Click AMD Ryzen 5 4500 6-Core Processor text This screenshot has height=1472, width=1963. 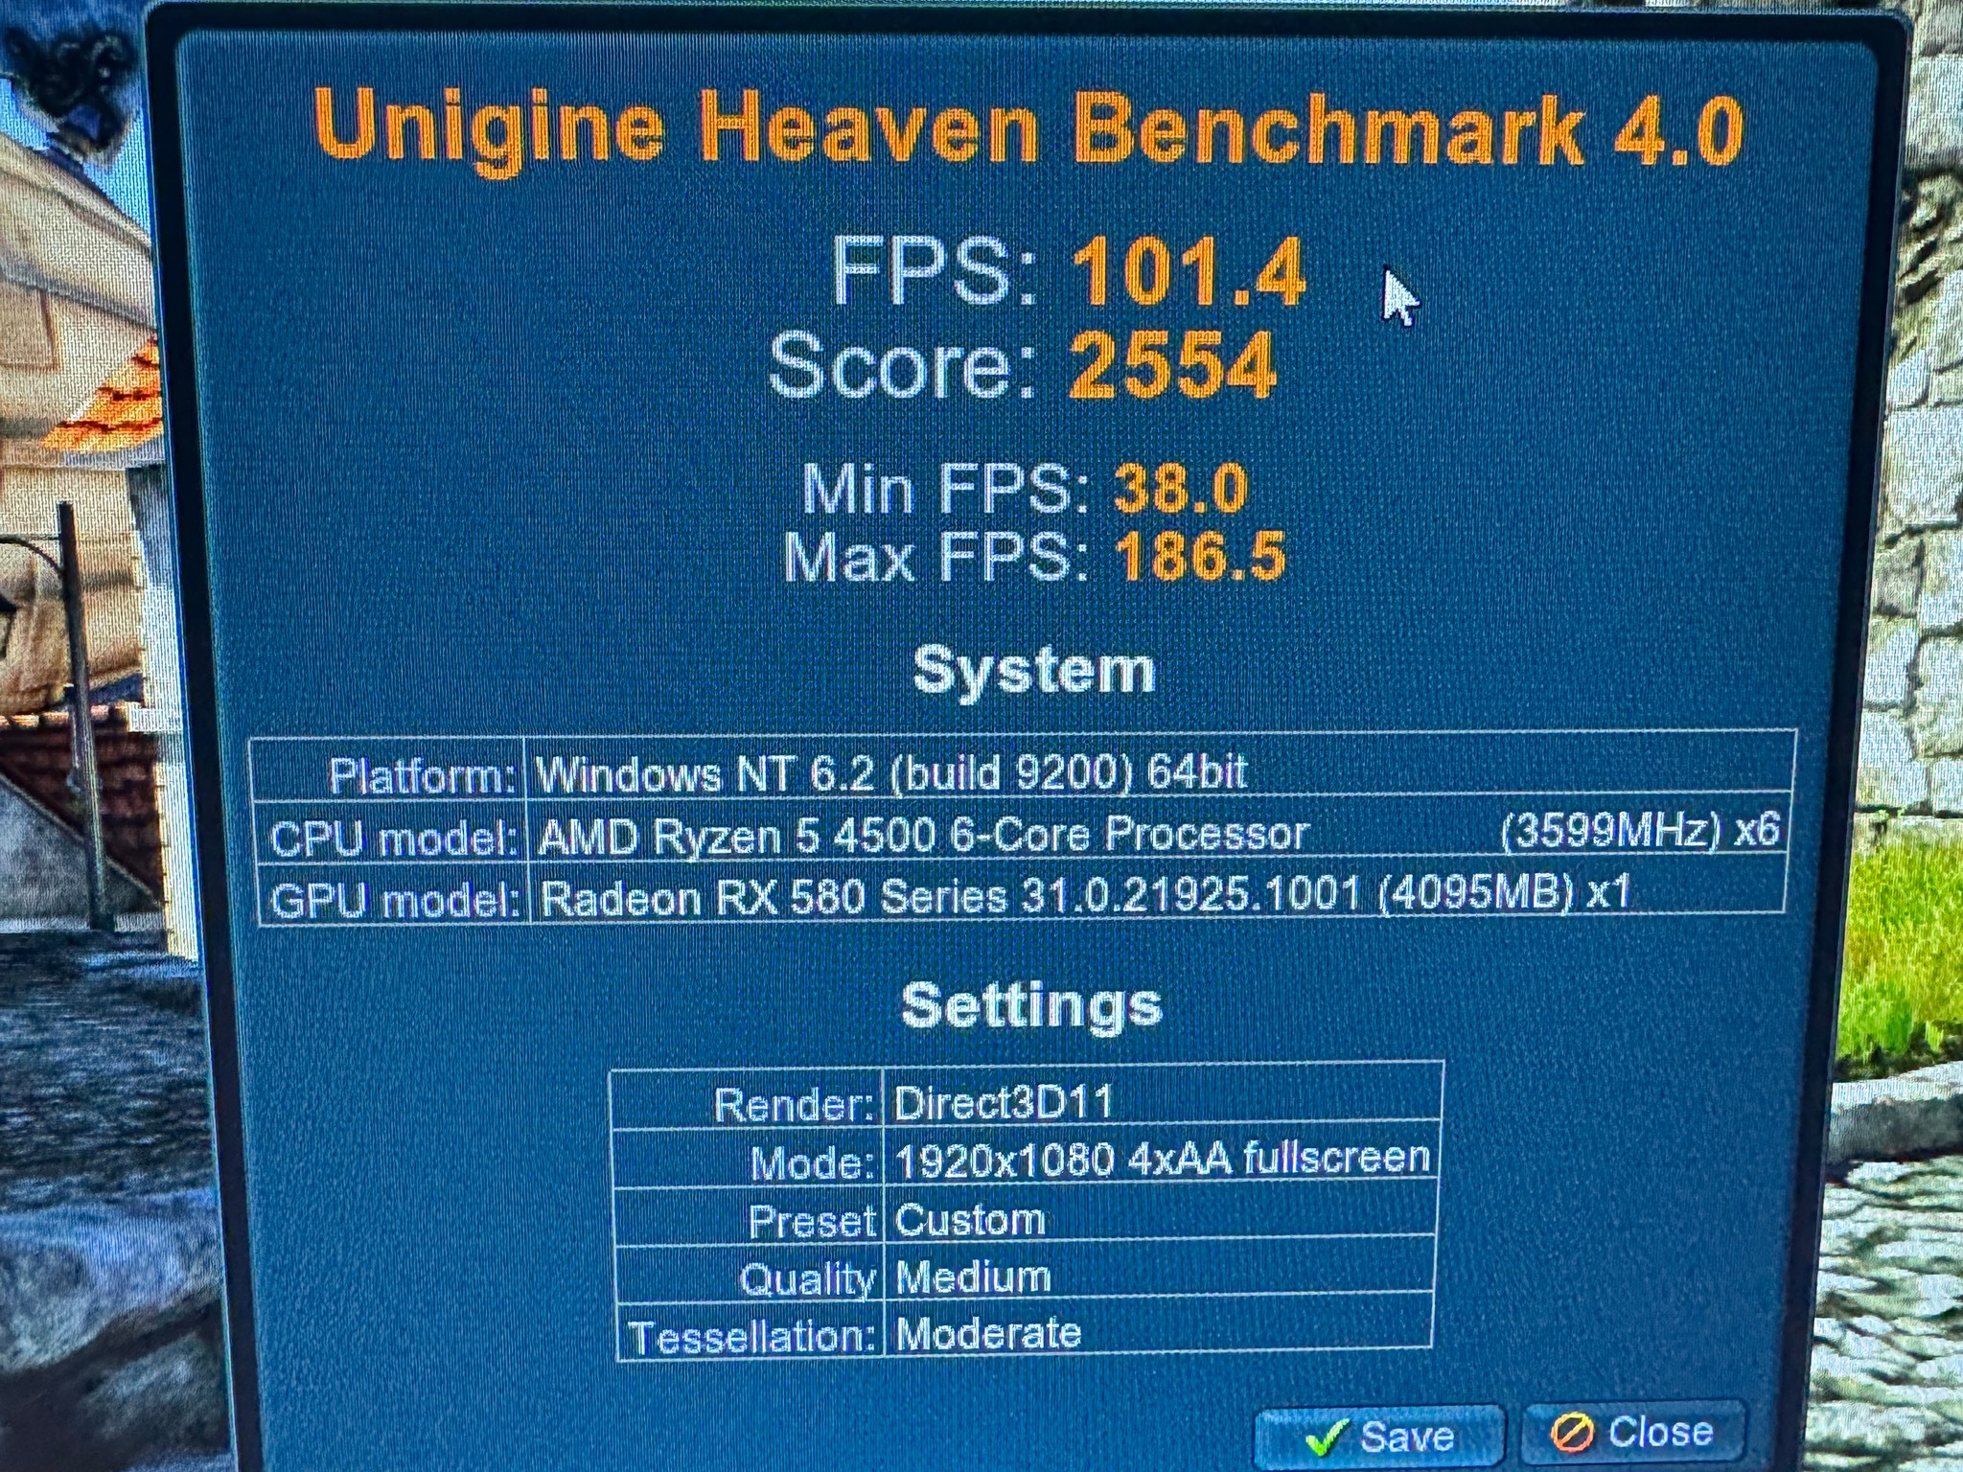[923, 834]
